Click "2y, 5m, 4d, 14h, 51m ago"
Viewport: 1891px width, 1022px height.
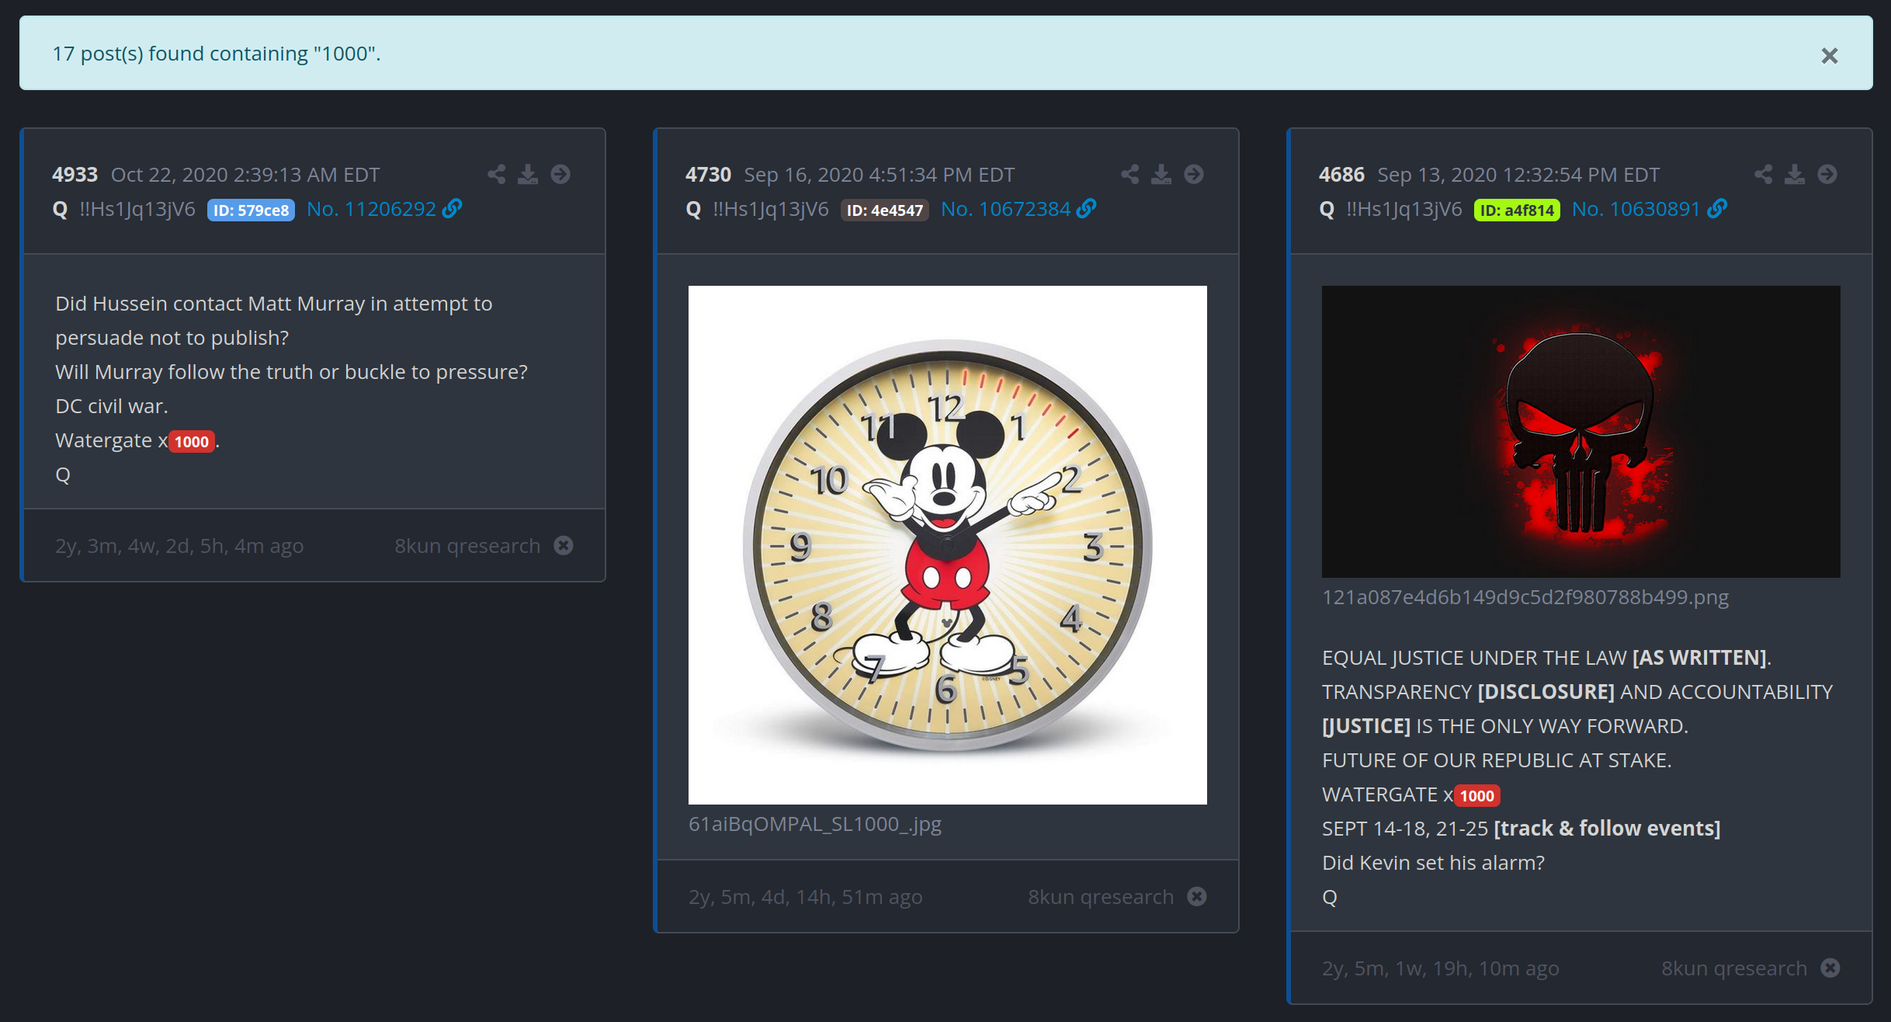[806, 897]
